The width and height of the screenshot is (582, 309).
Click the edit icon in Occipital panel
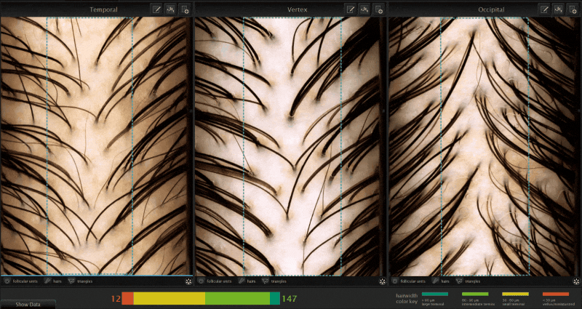pyautogui.click(x=544, y=9)
